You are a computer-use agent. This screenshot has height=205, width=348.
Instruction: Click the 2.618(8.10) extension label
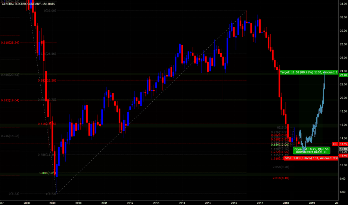281,178
